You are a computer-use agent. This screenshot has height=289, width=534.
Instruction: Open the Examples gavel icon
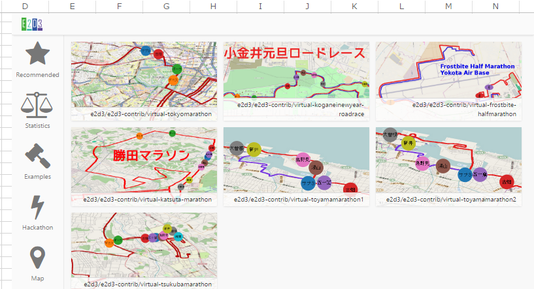(37, 156)
